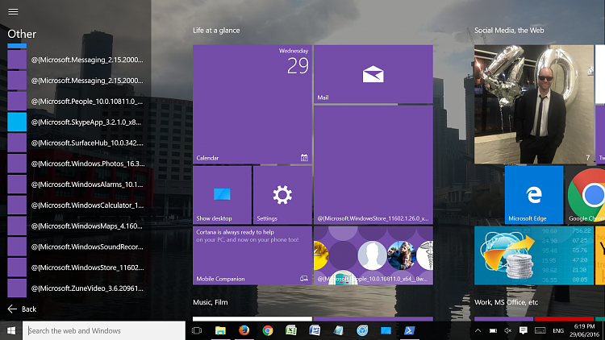Open Microsoft.ZuneVideo_3.6.20961 list entry
The image size is (605, 340).
pyautogui.click(x=76, y=288)
